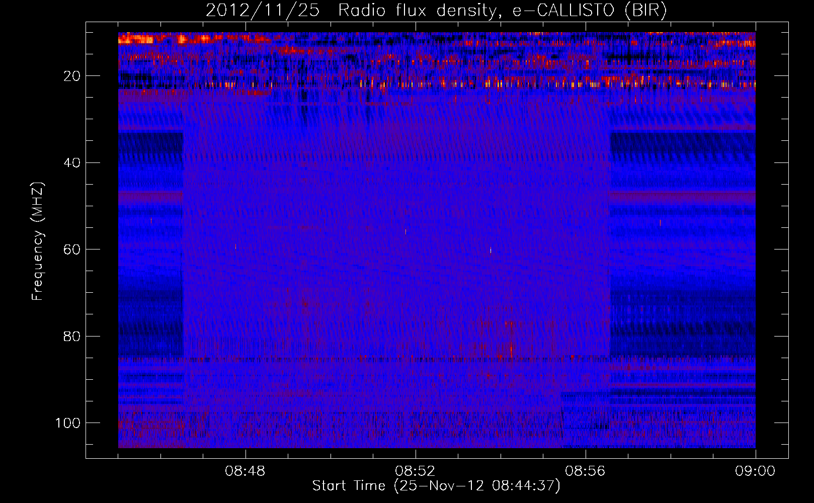Click the '40' frequency tick label

click(72, 163)
